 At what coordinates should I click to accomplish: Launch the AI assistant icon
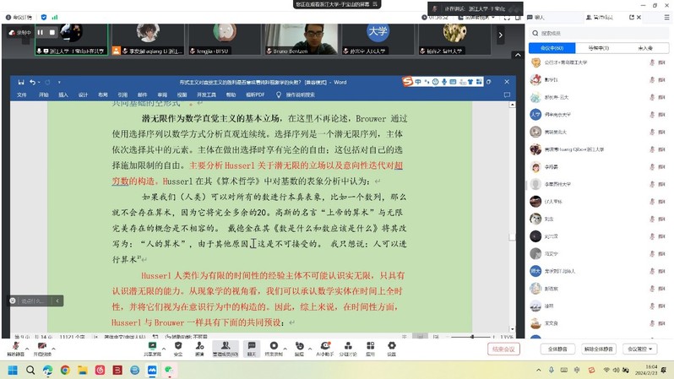[325, 349]
